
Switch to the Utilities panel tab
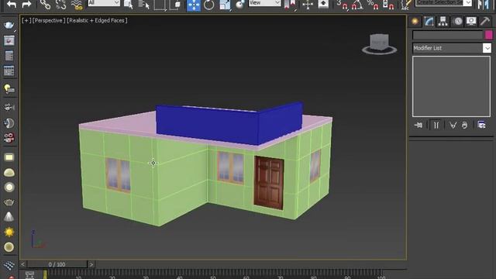click(485, 21)
